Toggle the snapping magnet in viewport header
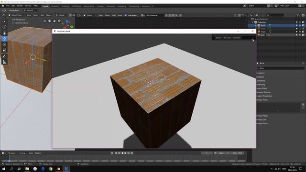Viewport: 306px width, 172px height. click(x=70, y=15)
